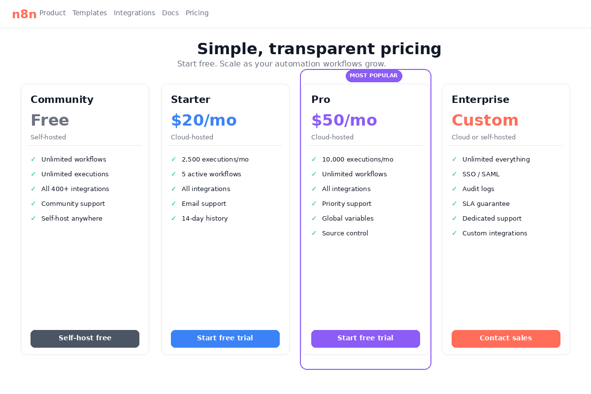This screenshot has width=591, height=394.
Task: Click the checkmark beside Source control
Action: coord(314,233)
